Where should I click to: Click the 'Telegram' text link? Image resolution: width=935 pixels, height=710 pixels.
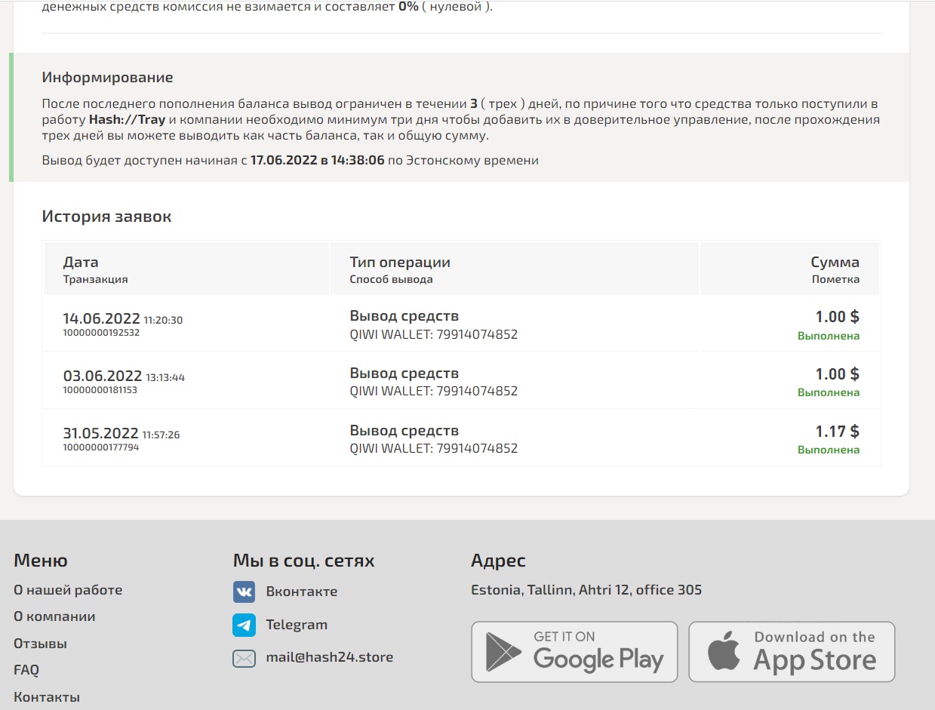pyautogui.click(x=297, y=625)
